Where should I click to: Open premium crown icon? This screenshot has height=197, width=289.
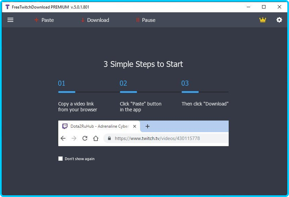point(262,20)
